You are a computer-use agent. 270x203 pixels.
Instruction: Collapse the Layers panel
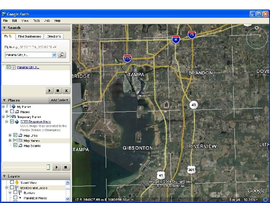(x=4, y=176)
